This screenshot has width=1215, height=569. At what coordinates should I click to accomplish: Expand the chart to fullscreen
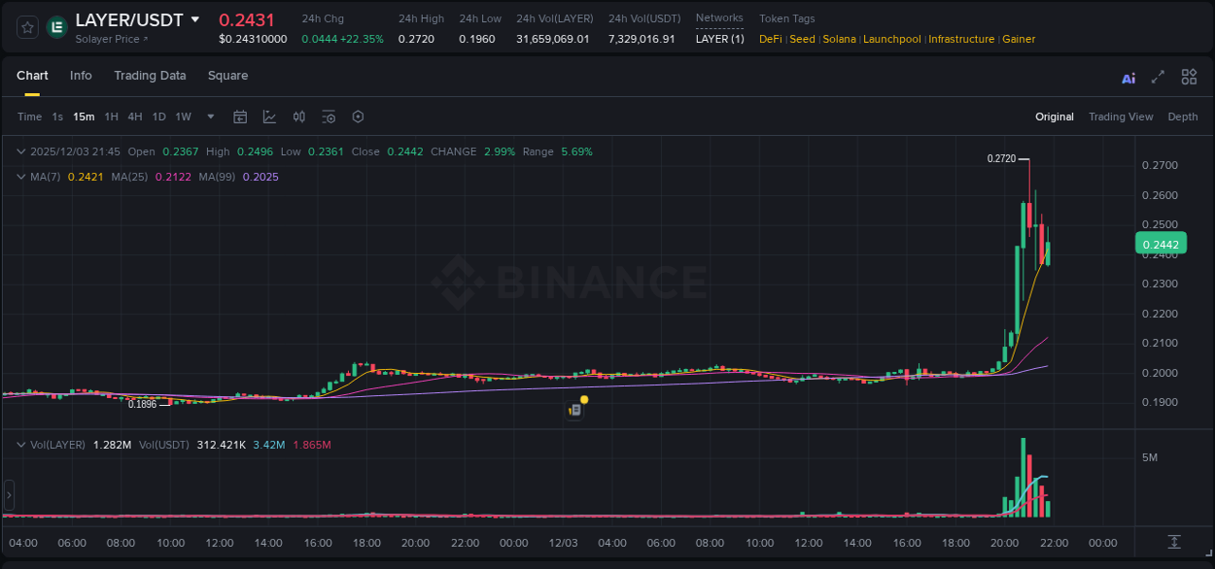(x=1158, y=77)
